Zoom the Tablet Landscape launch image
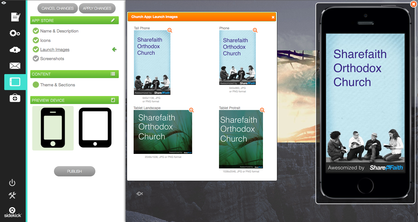The height and width of the screenshot is (222, 418). click(191, 110)
